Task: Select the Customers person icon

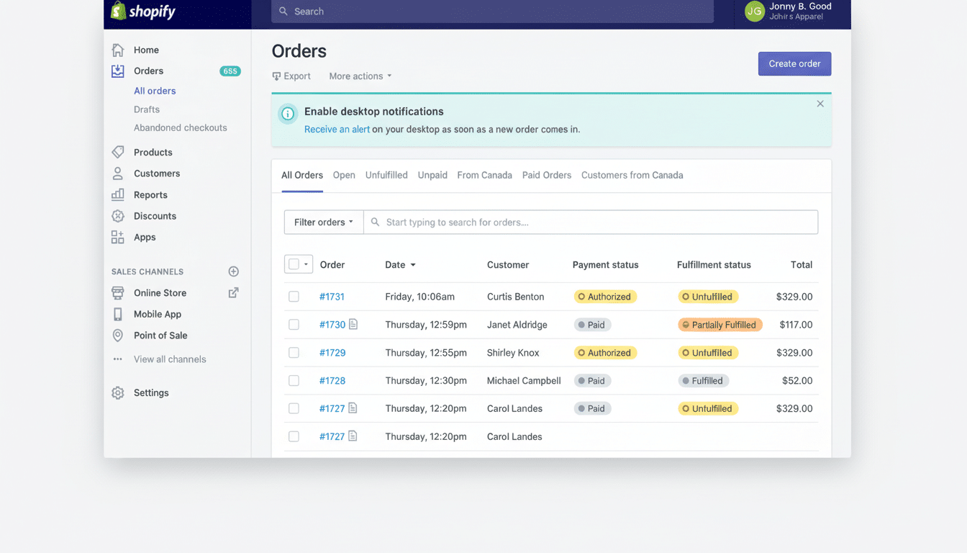Action: pos(117,173)
